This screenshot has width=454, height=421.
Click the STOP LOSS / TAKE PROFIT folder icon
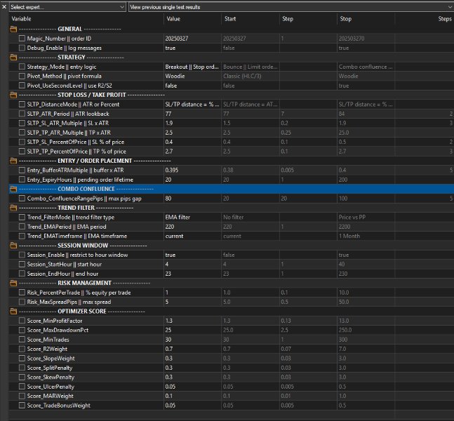click(x=13, y=95)
